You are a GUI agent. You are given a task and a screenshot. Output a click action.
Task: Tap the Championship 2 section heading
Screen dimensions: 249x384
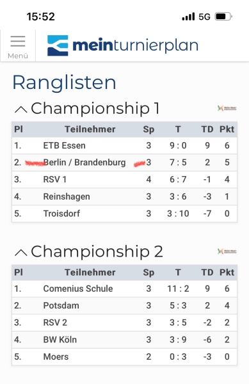pyautogui.click(x=97, y=252)
